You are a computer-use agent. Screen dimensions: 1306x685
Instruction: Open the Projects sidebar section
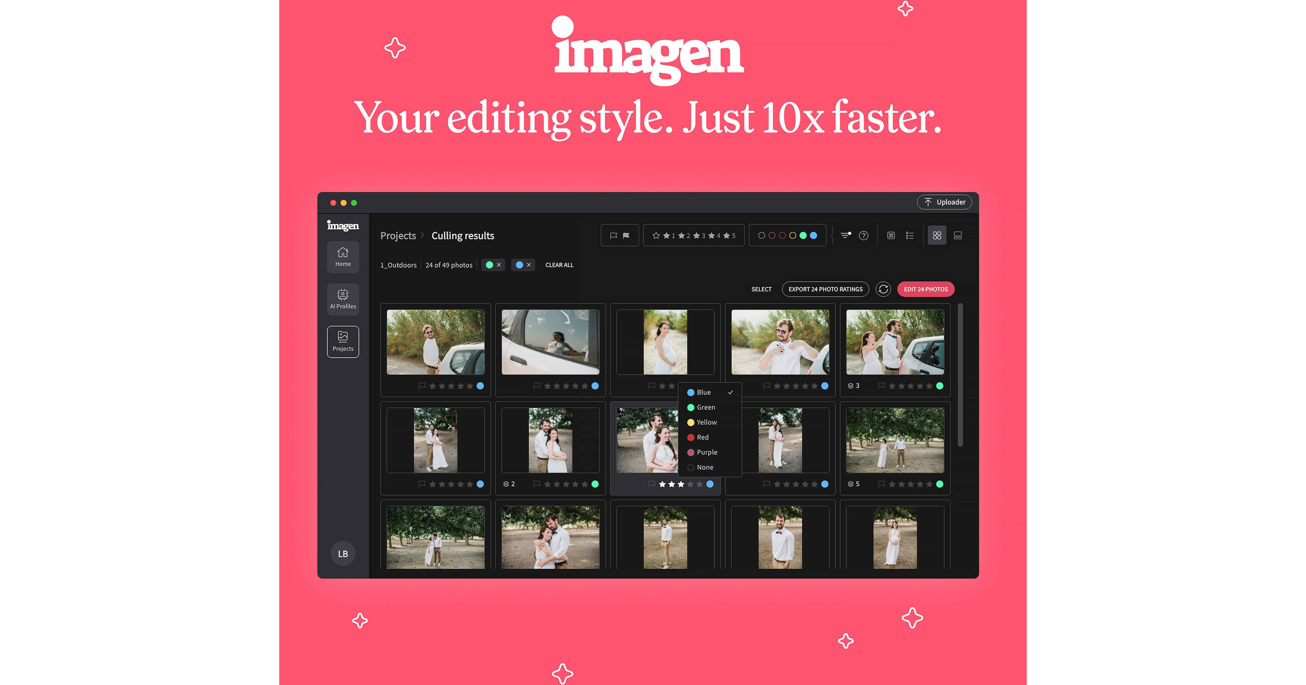coord(343,342)
